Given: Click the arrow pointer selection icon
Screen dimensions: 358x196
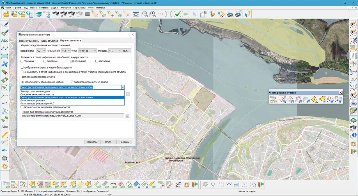Looking at the screenshot, I should pos(194,14).
